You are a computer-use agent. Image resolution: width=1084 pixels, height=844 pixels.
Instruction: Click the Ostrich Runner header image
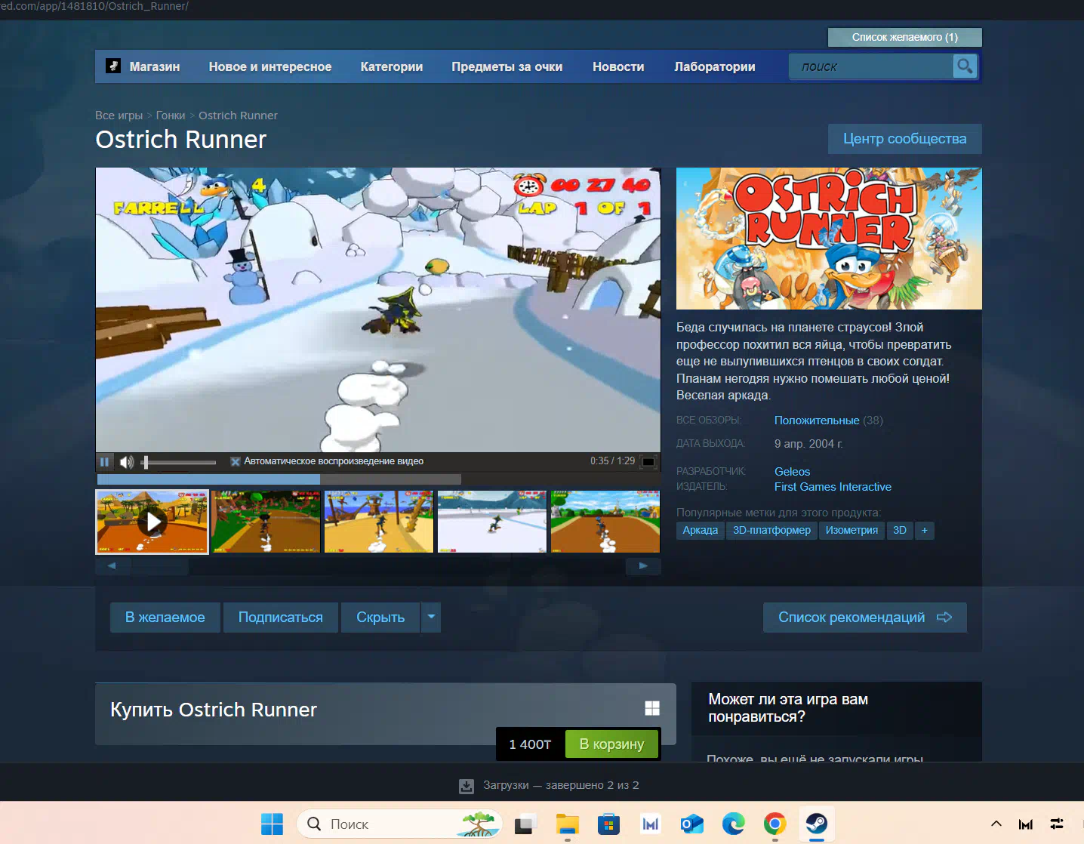point(829,239)
